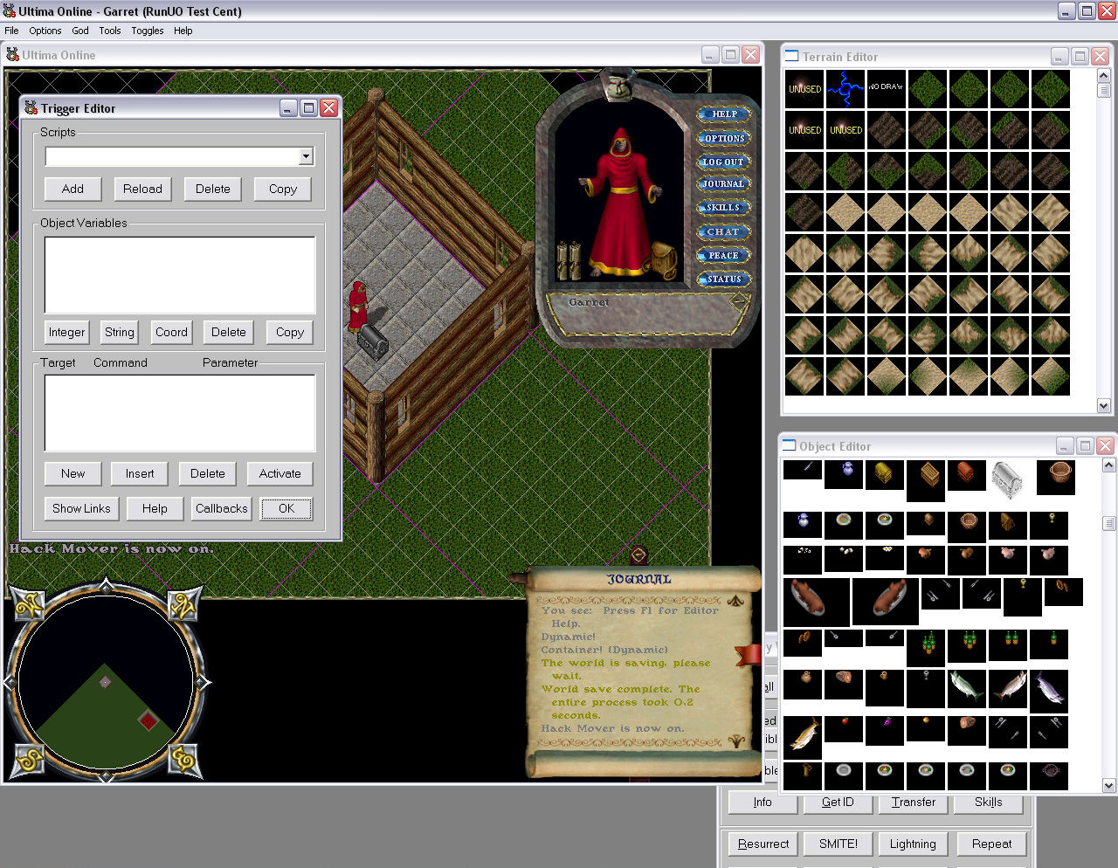Screen dimensions: 1118x868
Task: Click the Show Links button
Action: pyautogui.click(x=81, y=508)
